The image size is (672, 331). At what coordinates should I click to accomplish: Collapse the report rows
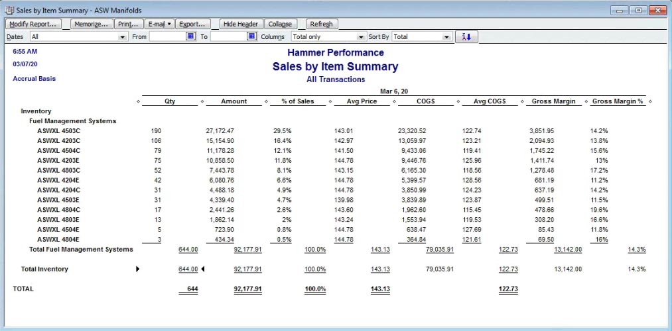point(280,24)
